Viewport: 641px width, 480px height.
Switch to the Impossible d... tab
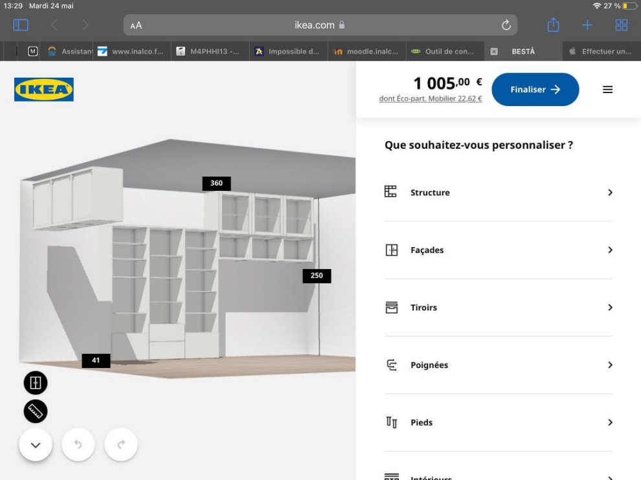click(x=287, y=52)
